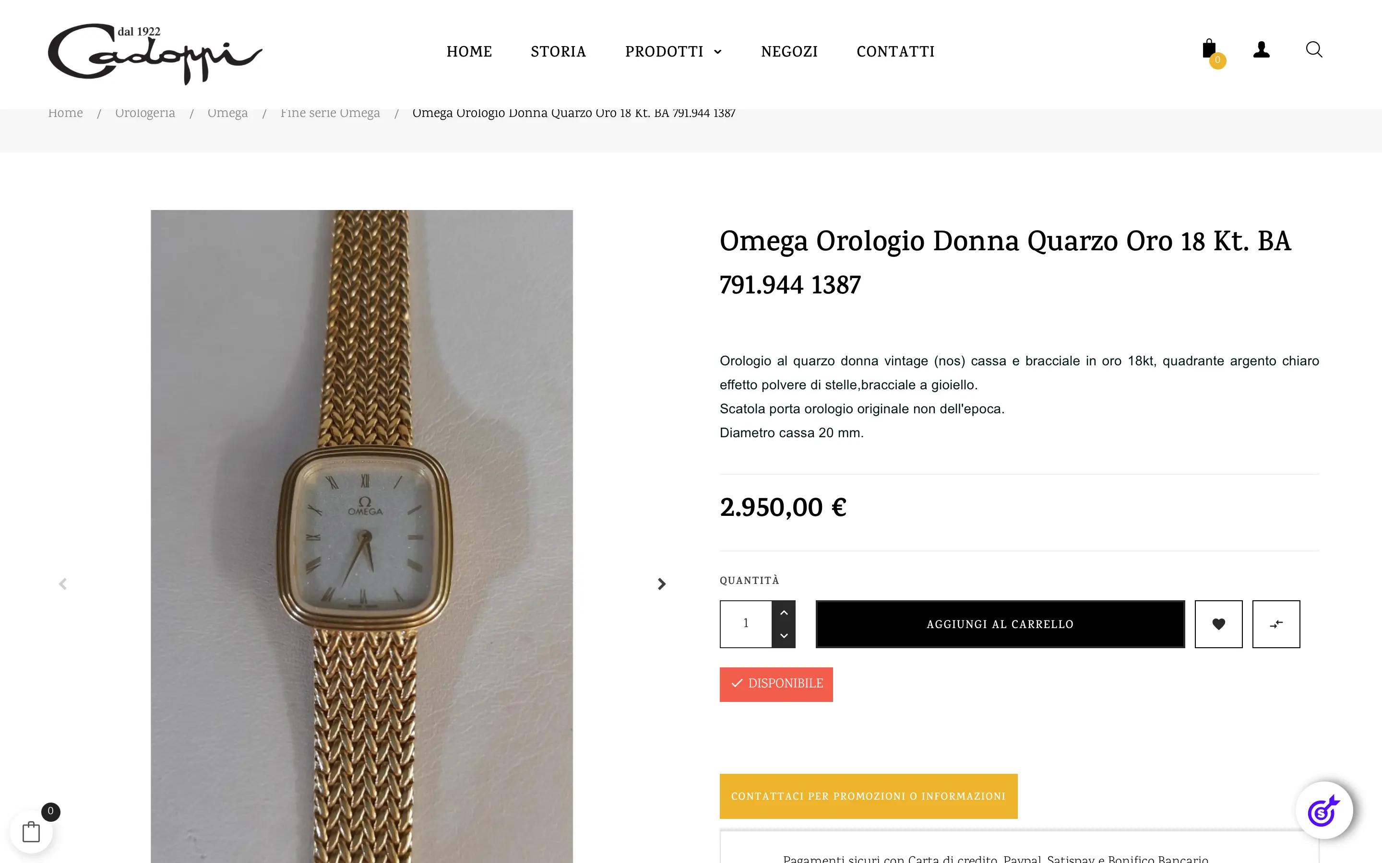
Task: Add watch to wishlist with heart icon
Action: tap(1218, 624)
